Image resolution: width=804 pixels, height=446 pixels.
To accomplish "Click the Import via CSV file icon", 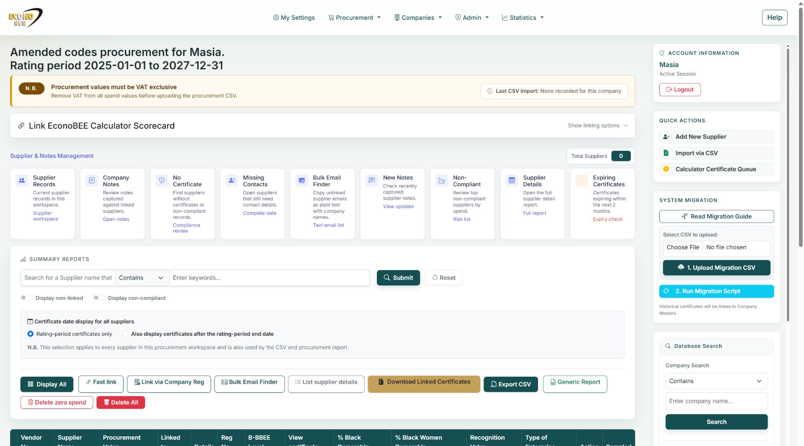I will point(666,153).
